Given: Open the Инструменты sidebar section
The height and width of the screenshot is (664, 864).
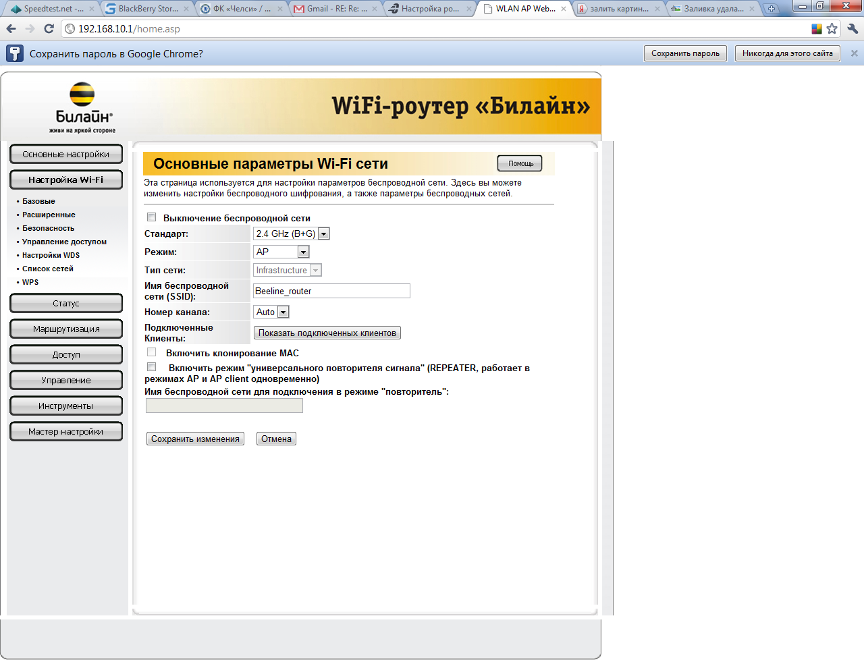Looking at the screenshot, I should pyautogui.click(x=66, y=406).
